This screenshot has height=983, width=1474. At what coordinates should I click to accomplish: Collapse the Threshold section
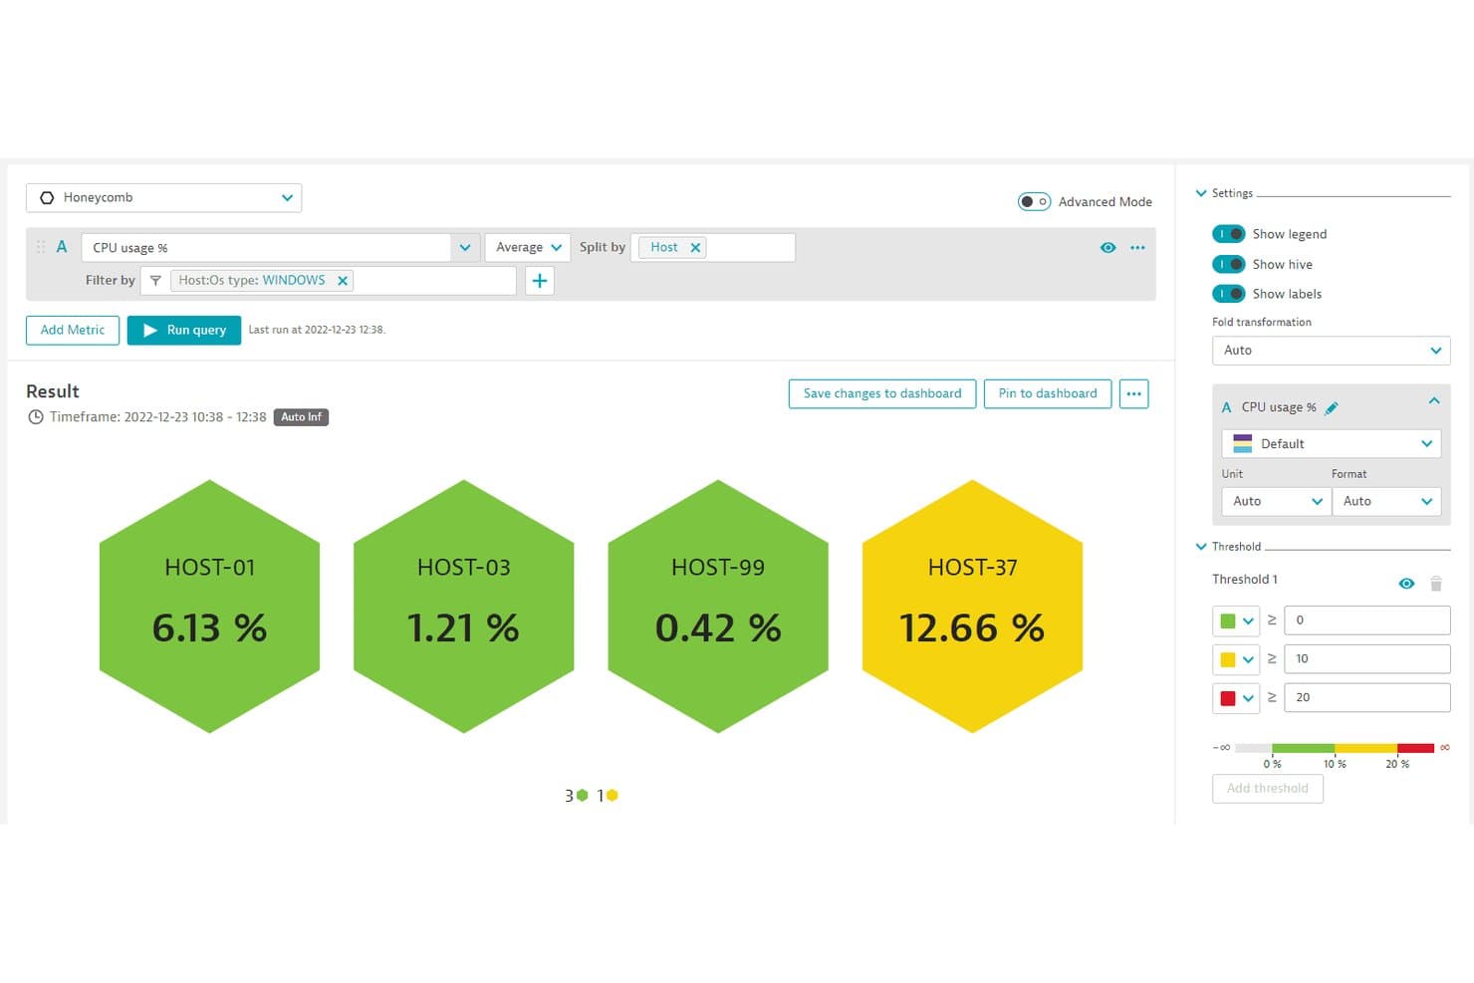point(1201,547)
